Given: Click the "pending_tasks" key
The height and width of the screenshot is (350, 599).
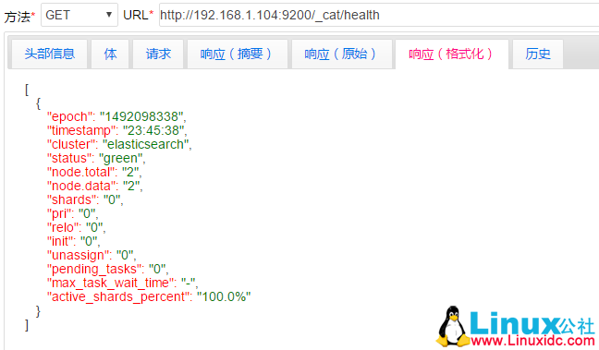Looking at the screenshot, I should 95,269.
